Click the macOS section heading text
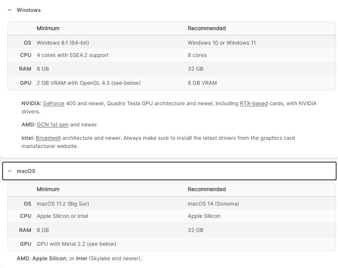Image resolution: width=338 pixels, height=268 pixels. tap(26, 171)
